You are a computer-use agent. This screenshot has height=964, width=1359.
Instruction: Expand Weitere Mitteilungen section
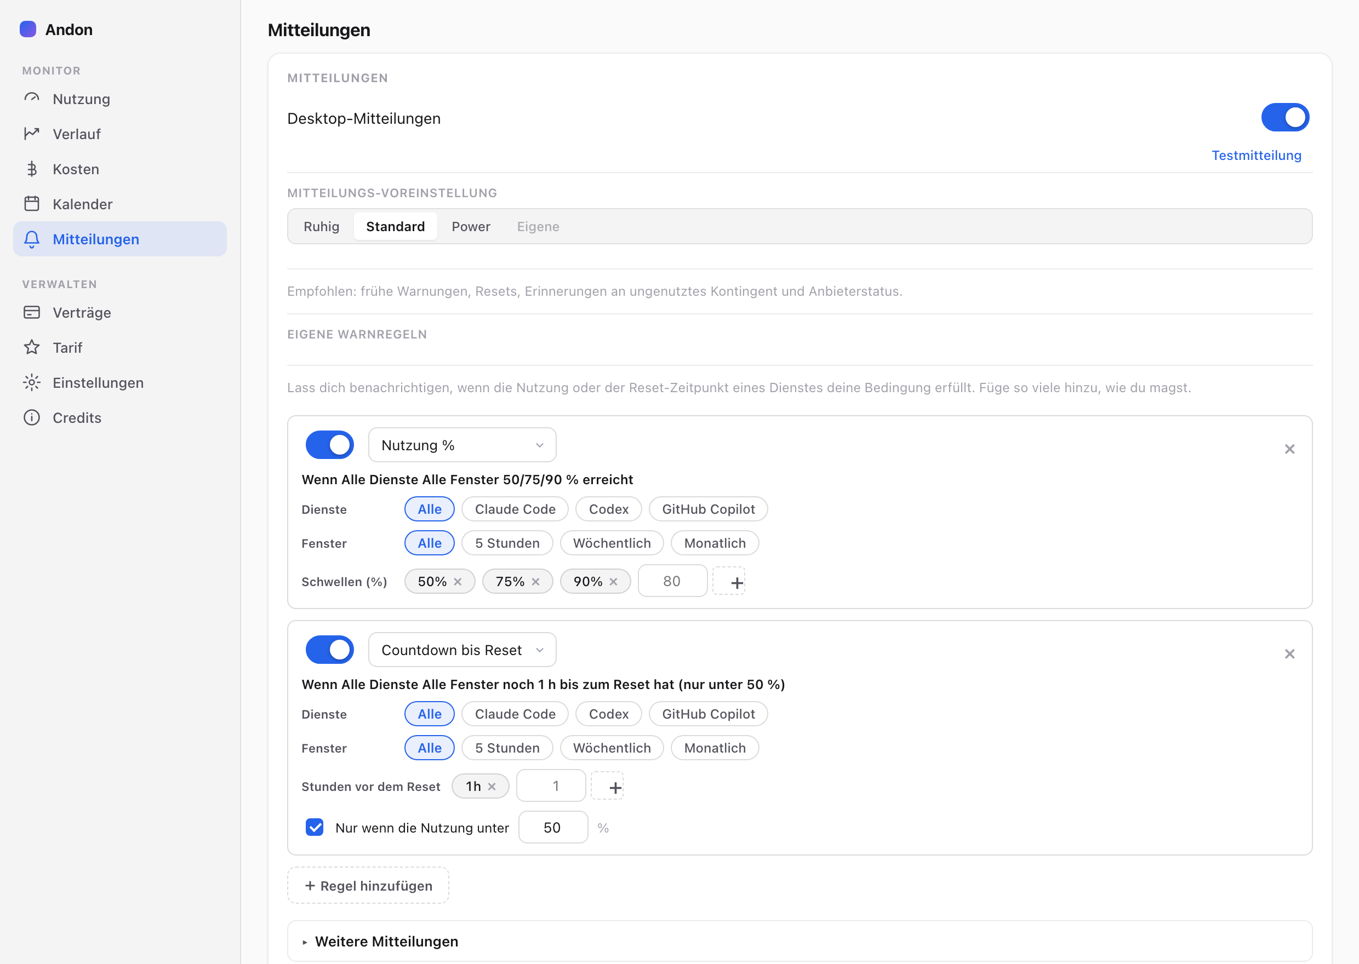pos(799,941)
